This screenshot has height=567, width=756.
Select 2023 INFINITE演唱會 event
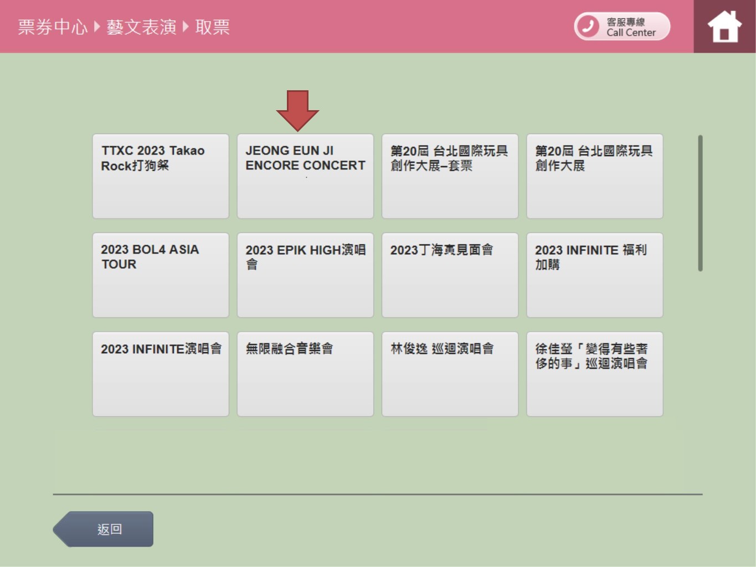click(x=161, y=374)
